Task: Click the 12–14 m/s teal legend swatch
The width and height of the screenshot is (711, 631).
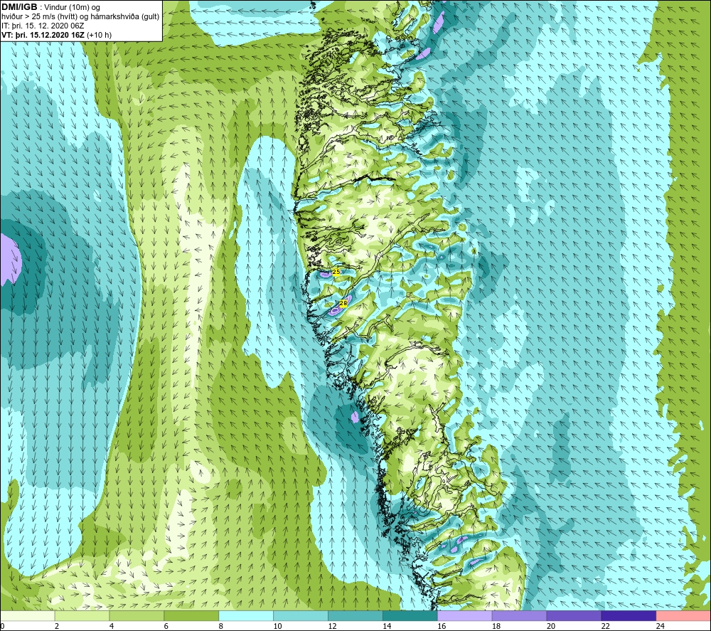Action: [355, 616]
